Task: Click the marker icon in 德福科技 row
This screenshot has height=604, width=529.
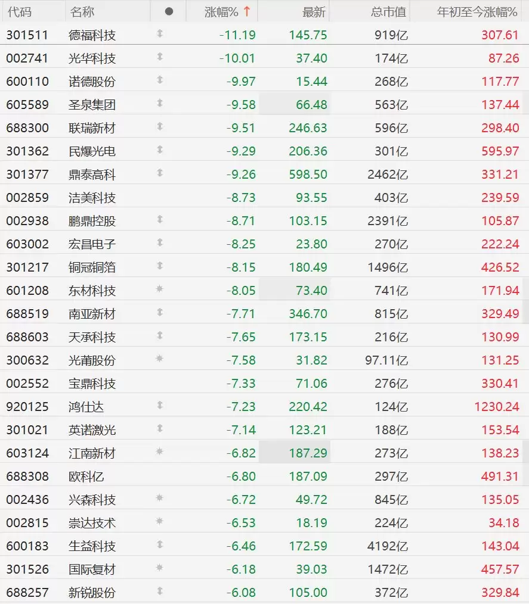Action: coord(160,34)
